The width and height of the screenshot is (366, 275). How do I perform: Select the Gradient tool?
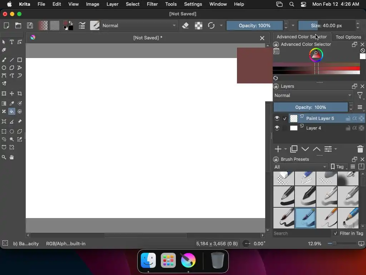pos(4,103)
